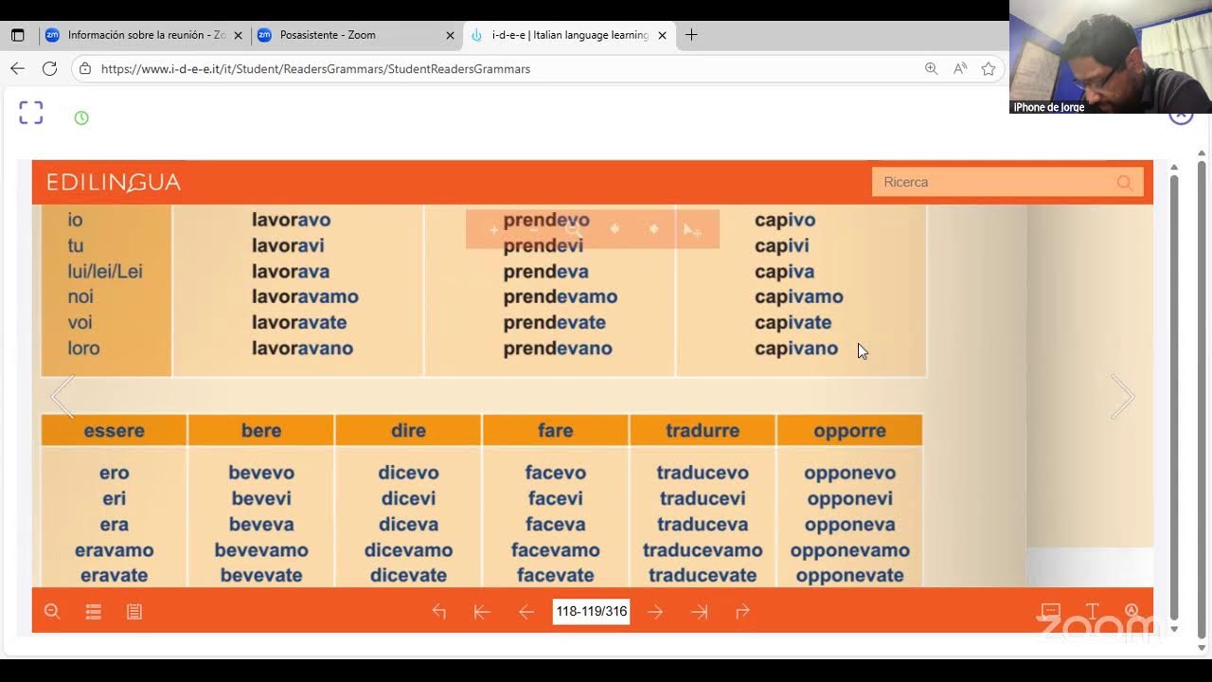Go to next page using bottom right arrow

[x=655, y=612]
